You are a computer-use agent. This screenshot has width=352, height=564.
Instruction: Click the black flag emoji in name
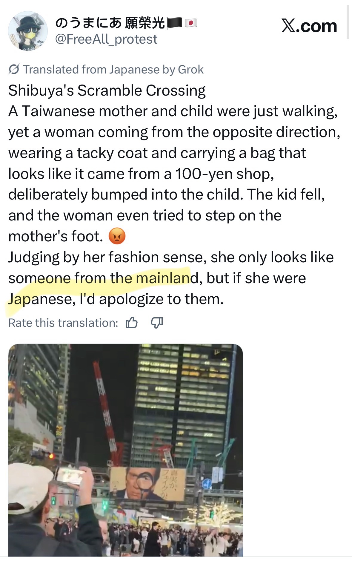(175, 23)
